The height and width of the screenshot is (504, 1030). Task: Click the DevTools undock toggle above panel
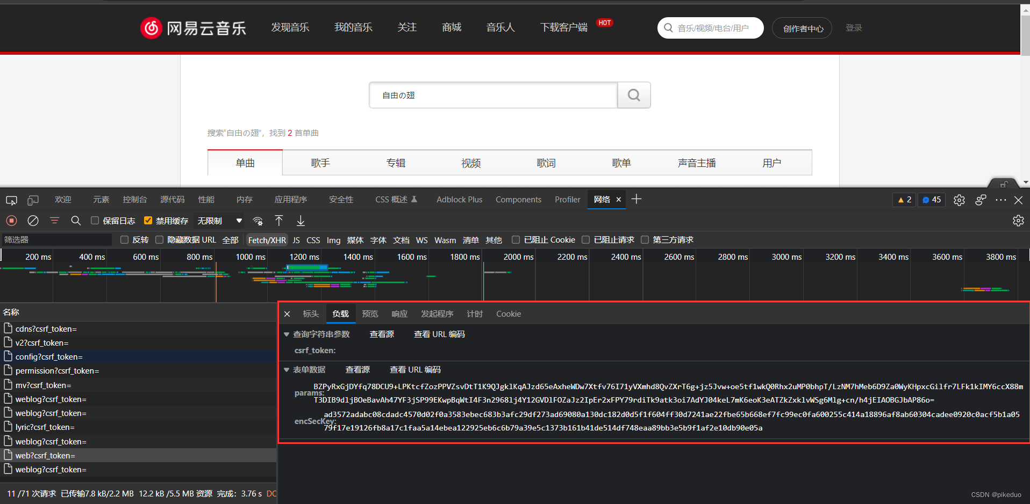(x=1003, y=184)
